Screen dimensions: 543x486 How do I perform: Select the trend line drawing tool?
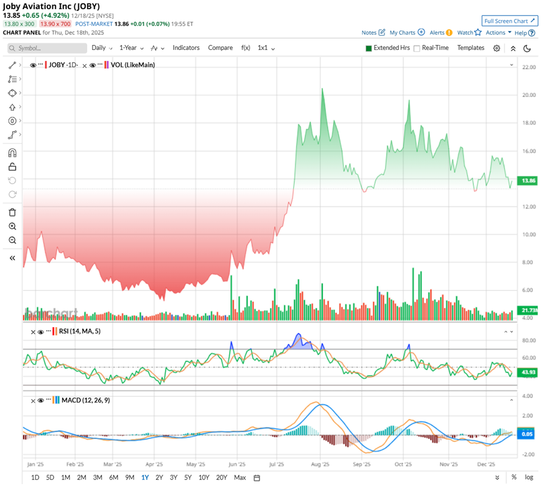pos(12,65)
